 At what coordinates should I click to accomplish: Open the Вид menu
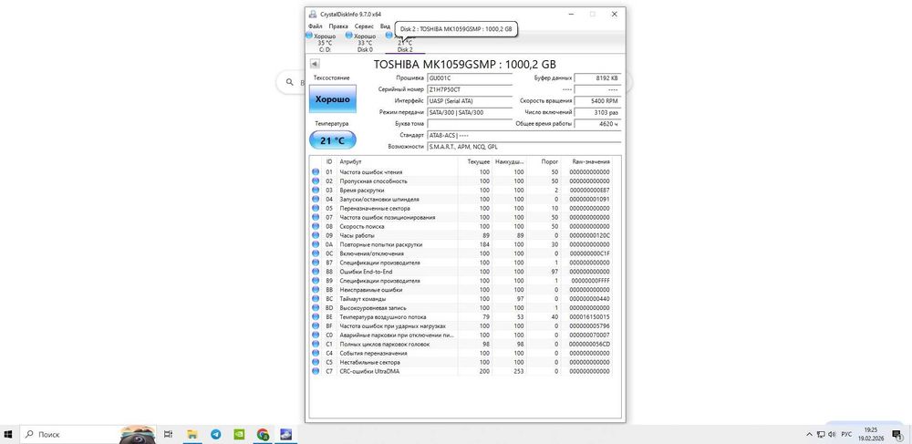(x=385, y=26)
